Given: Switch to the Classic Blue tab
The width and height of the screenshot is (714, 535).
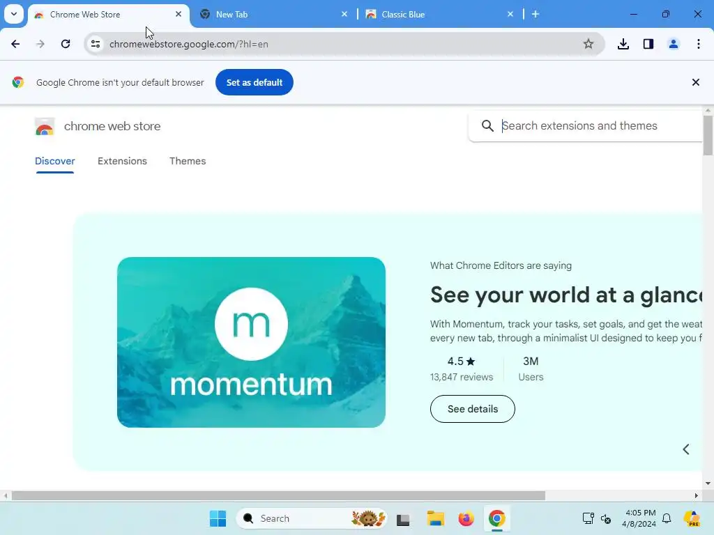Looking at the screenshot, I should point(439,15).
